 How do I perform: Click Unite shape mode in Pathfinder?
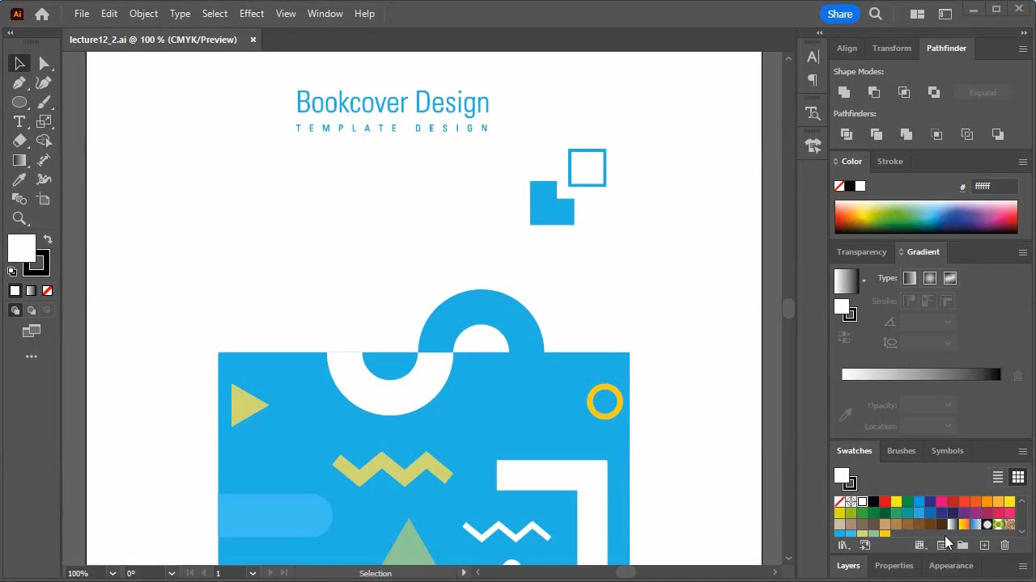pyautogui.click(x=844, y=92)
